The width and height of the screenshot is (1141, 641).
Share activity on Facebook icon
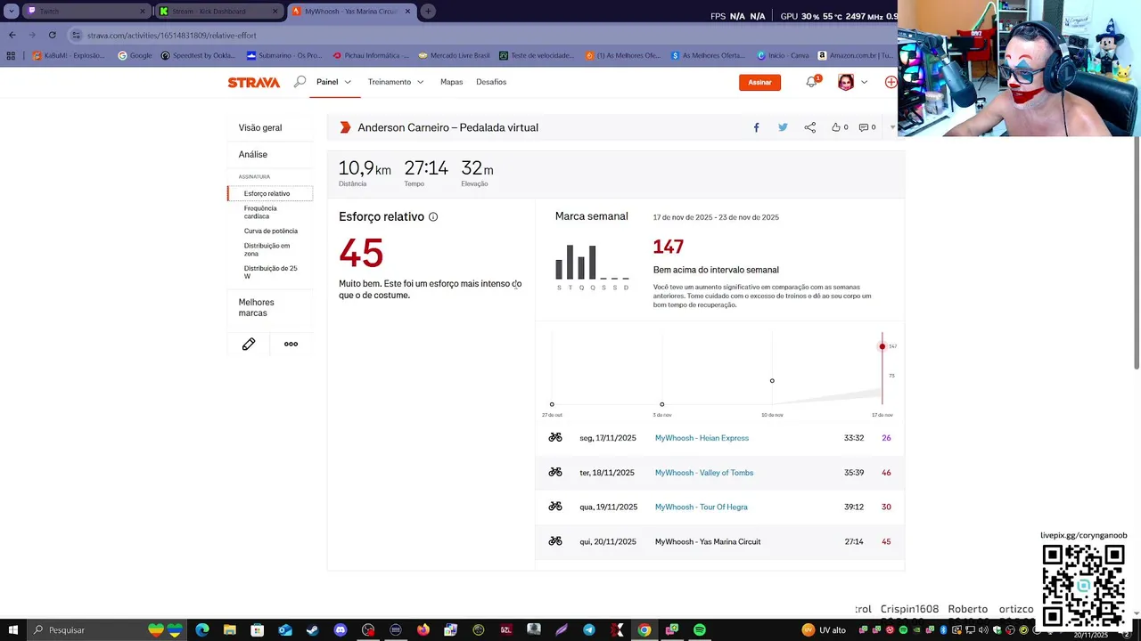[x=756, y=127]
